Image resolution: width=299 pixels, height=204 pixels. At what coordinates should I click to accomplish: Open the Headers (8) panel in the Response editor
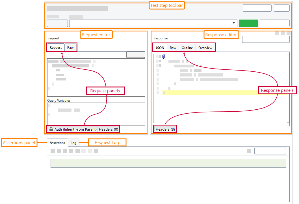click(x=165, y=129)
